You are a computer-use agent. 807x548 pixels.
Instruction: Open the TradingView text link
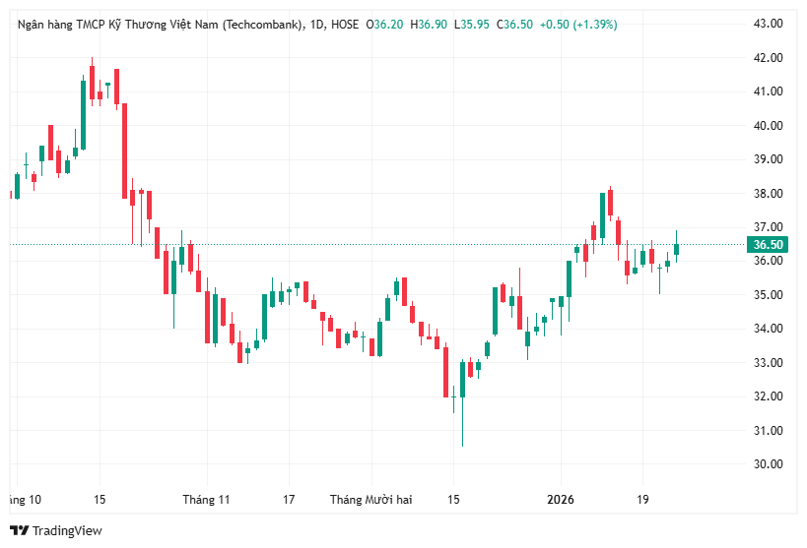click(67, 531)
